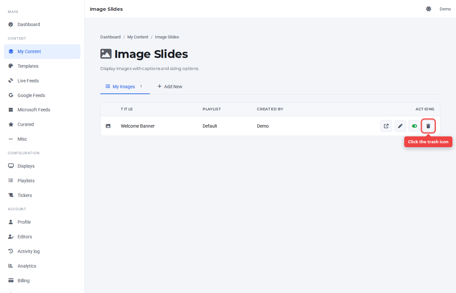
Task: Click the Demo created-by cell
Action: 263,126
